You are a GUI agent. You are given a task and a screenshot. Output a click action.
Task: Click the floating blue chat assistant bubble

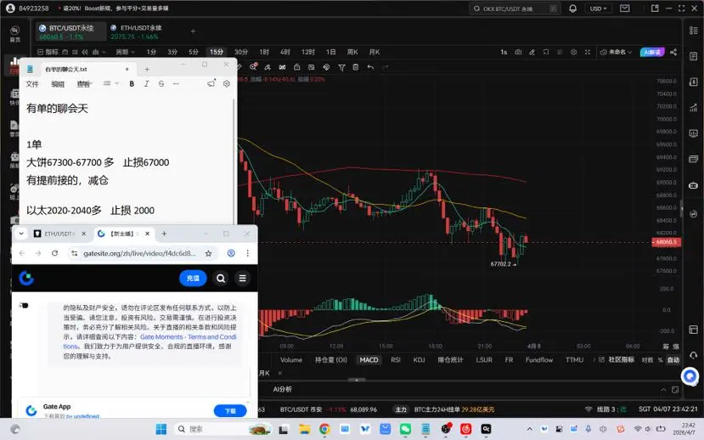pyautogui.click(x=690, y=376)
